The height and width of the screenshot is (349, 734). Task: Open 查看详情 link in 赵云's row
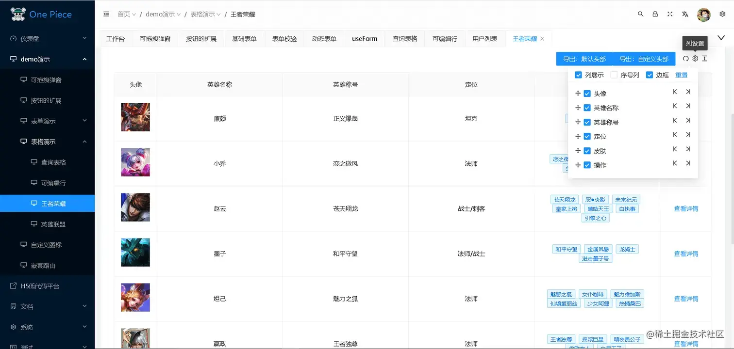coord(686,208)
